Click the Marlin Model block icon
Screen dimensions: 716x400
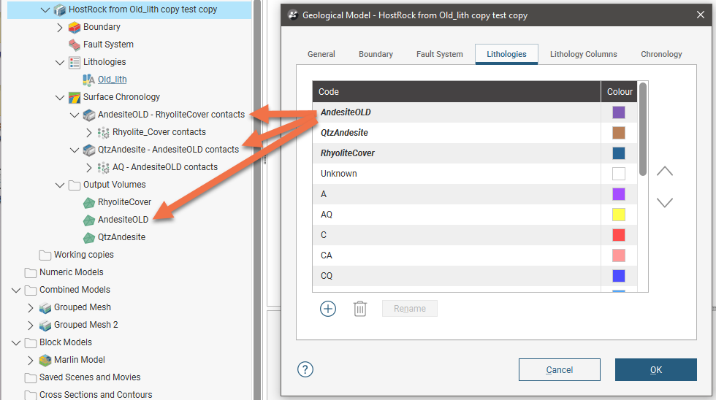(x=45, y=360)
